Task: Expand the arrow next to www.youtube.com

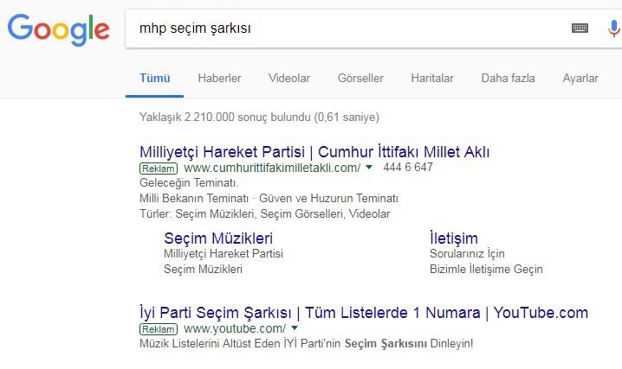Action: pyautogui.click(x=295, y=328)
